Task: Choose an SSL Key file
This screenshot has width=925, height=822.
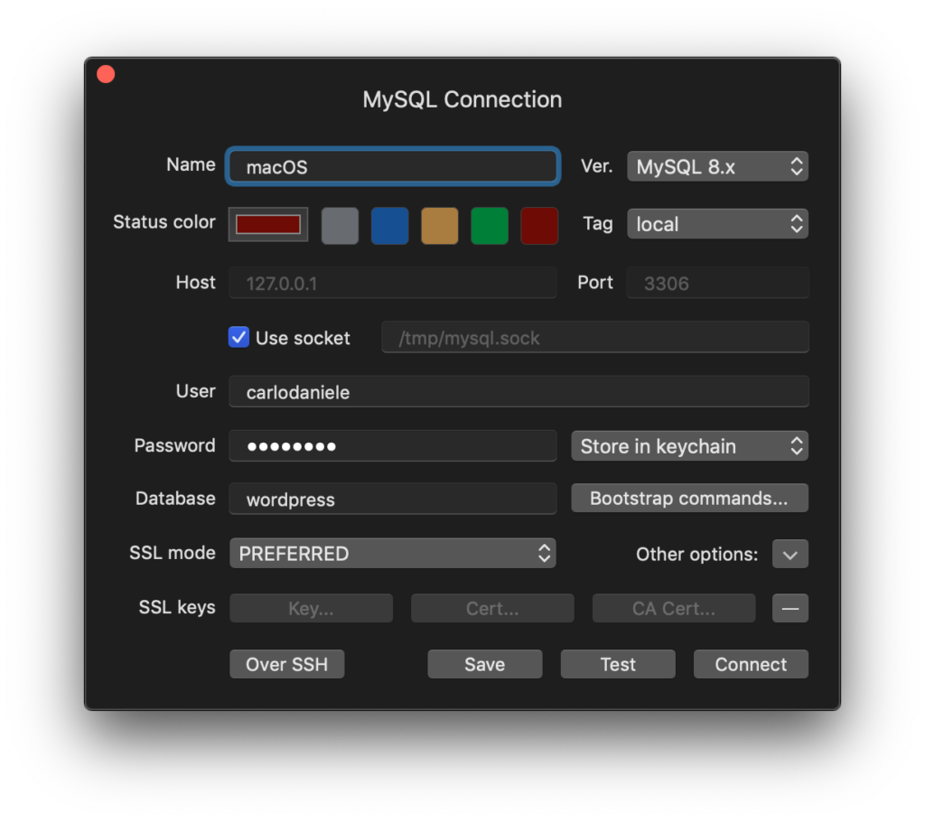Action: tap(311, 609)
